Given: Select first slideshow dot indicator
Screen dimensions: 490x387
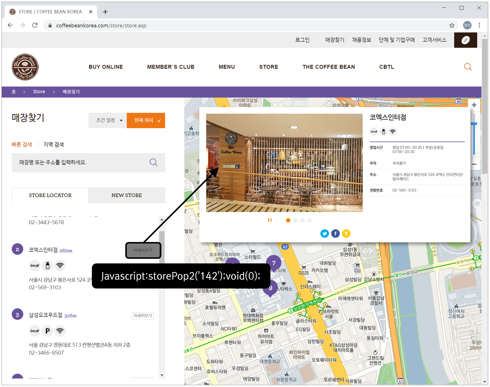Looking at the screenshot, I should click(x=288, y=220).
